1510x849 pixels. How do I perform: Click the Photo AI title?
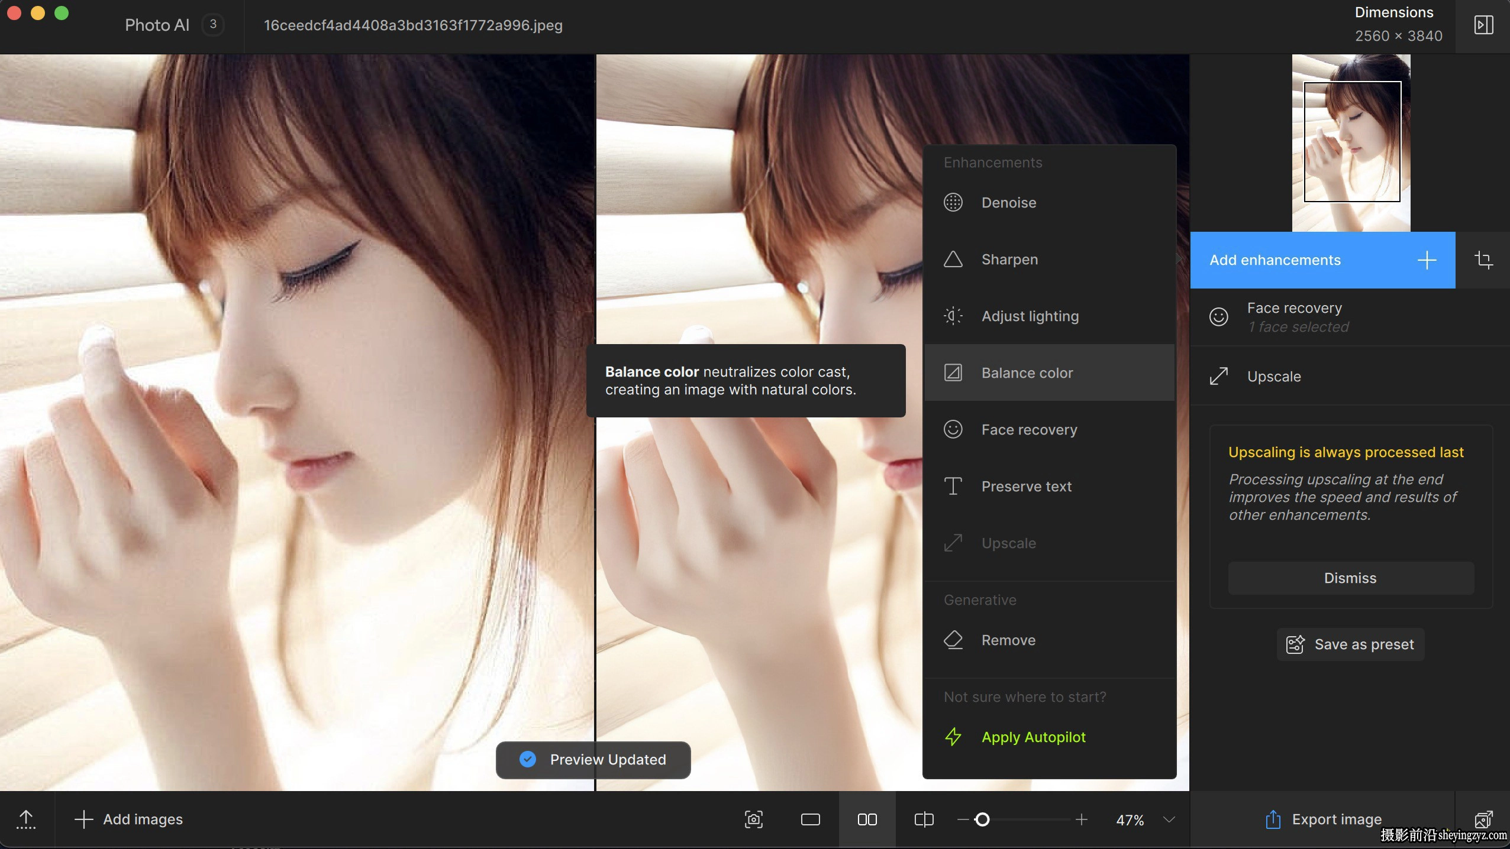[157, 25]
